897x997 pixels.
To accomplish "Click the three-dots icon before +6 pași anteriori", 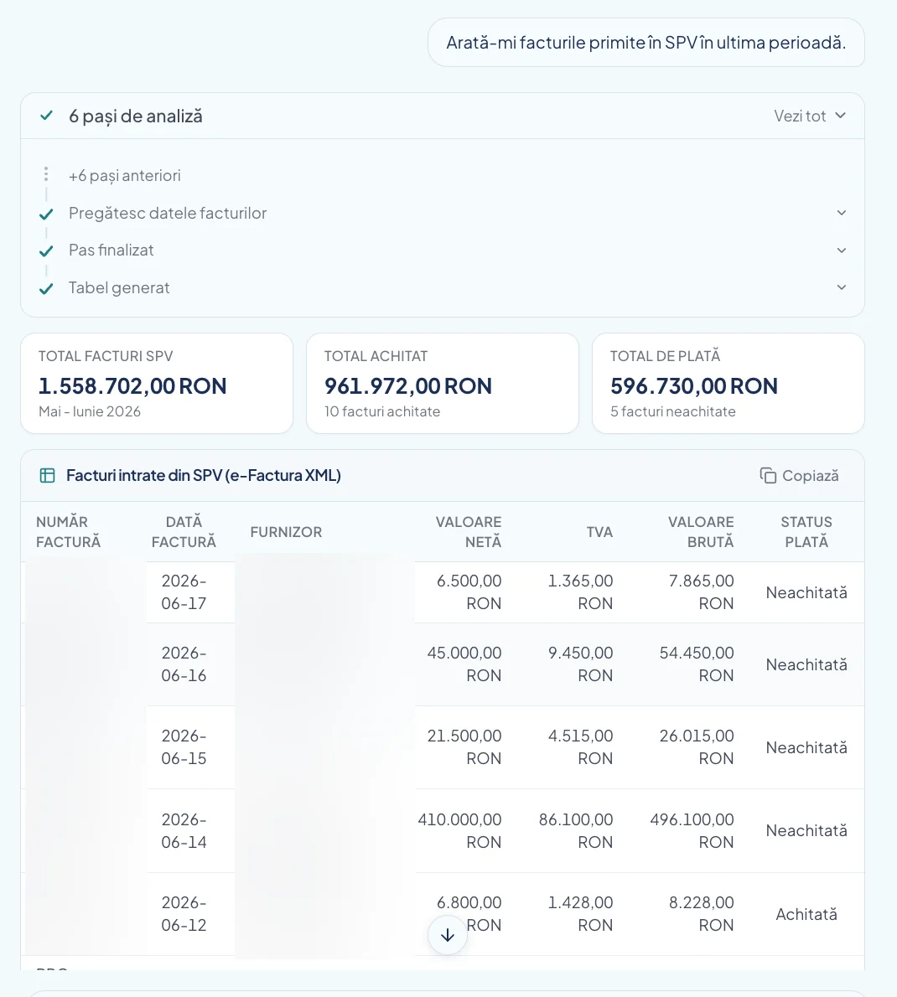I will click(x=46, y=174).
